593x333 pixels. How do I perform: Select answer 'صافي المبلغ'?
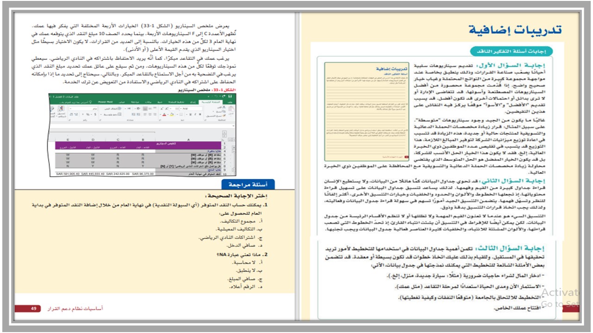point(240,279)
